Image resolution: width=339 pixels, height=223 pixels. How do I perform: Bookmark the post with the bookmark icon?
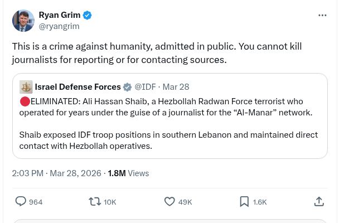click(244, 201)
